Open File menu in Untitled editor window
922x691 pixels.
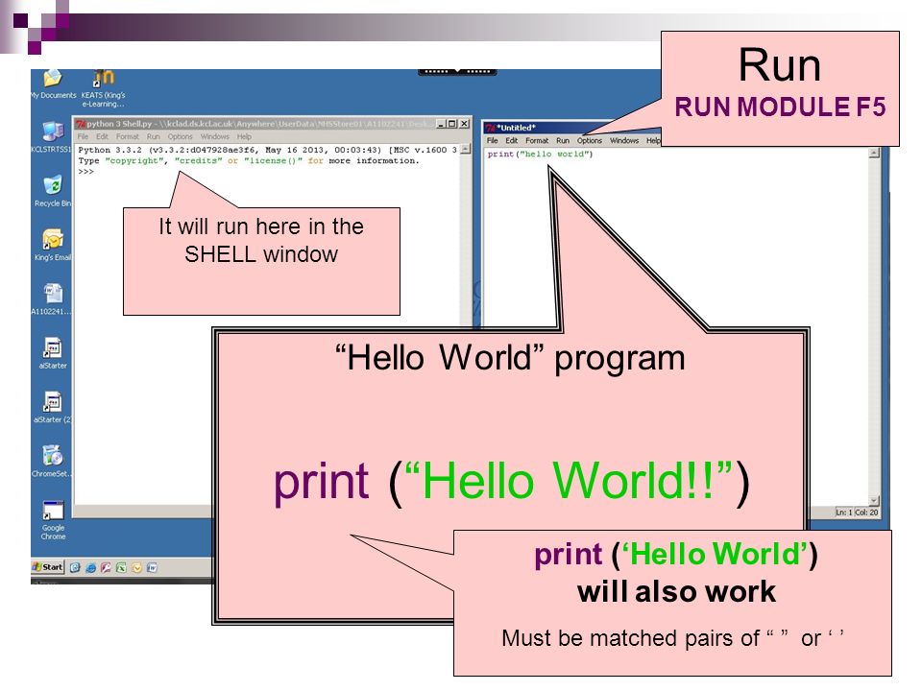[x=492, y=140]
